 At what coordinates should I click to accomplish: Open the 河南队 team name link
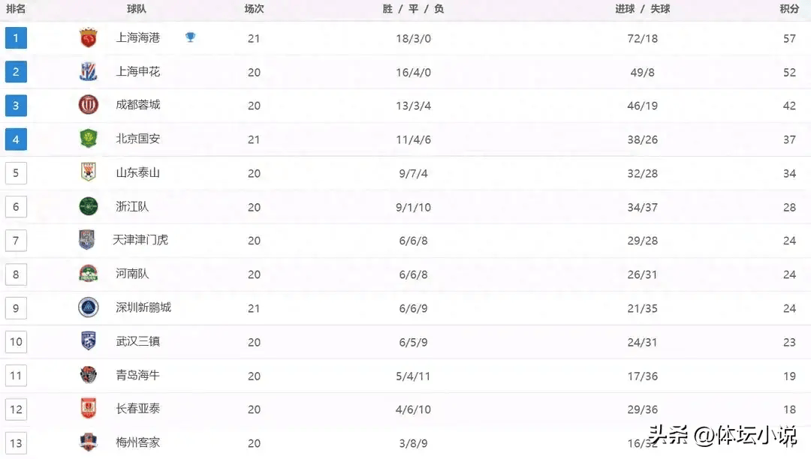point(132,274)
